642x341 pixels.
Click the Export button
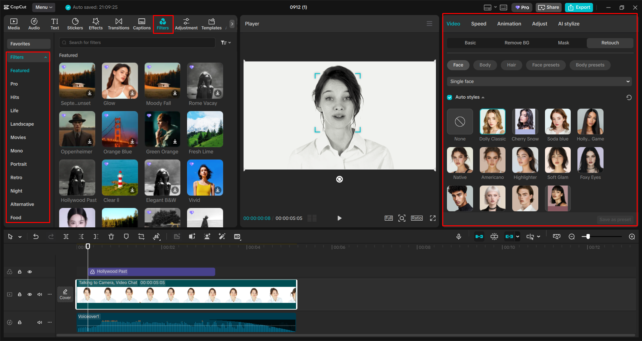(578, 7)
